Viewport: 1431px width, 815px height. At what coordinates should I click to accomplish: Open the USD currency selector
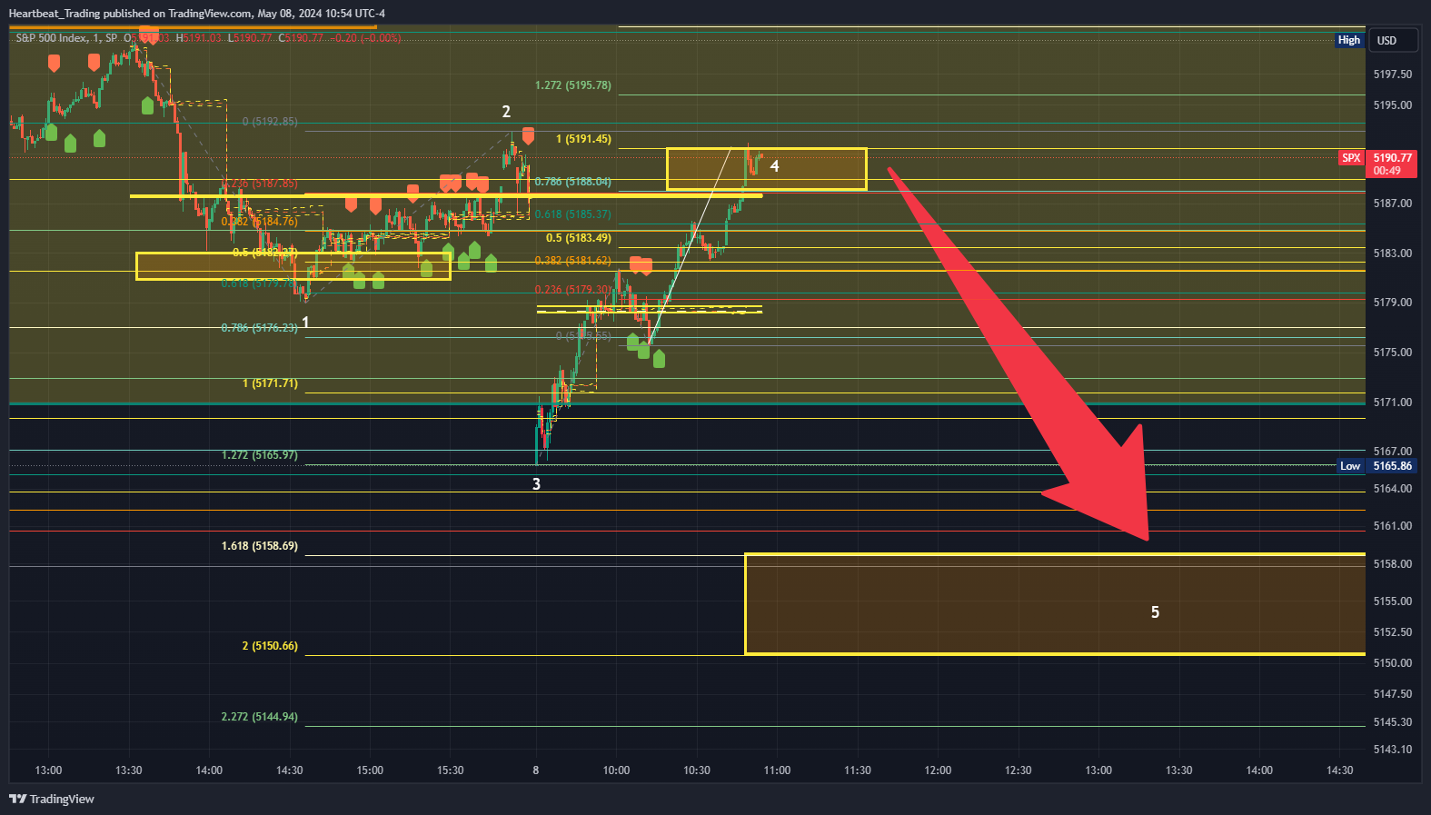(x=1393, y=40)
